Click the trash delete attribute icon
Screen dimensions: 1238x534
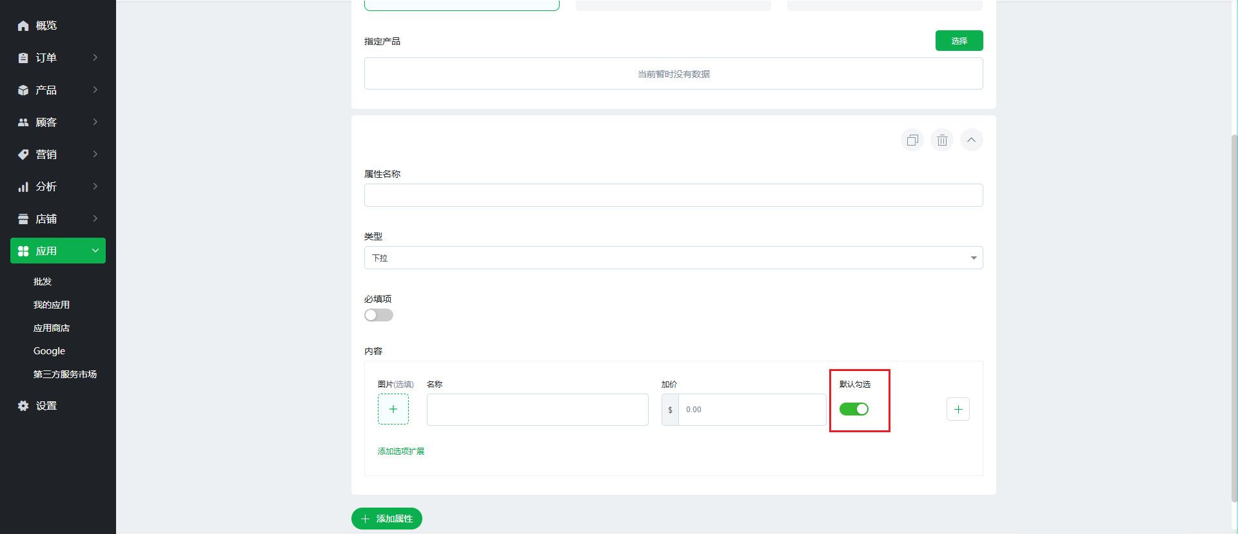941,140
